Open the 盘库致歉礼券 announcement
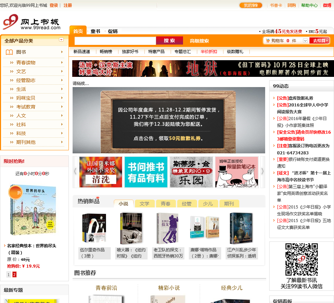 pos(295,98)
